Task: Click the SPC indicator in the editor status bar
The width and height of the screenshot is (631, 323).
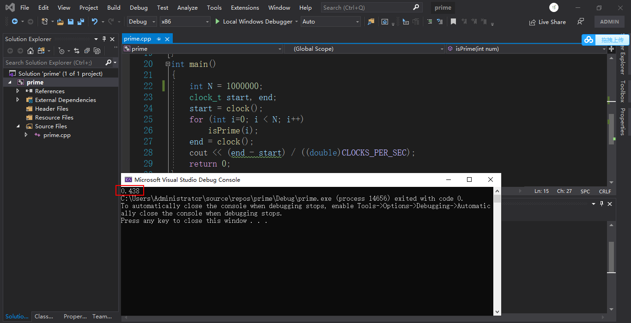Action: pyautogui.click(x=585, y=191)
